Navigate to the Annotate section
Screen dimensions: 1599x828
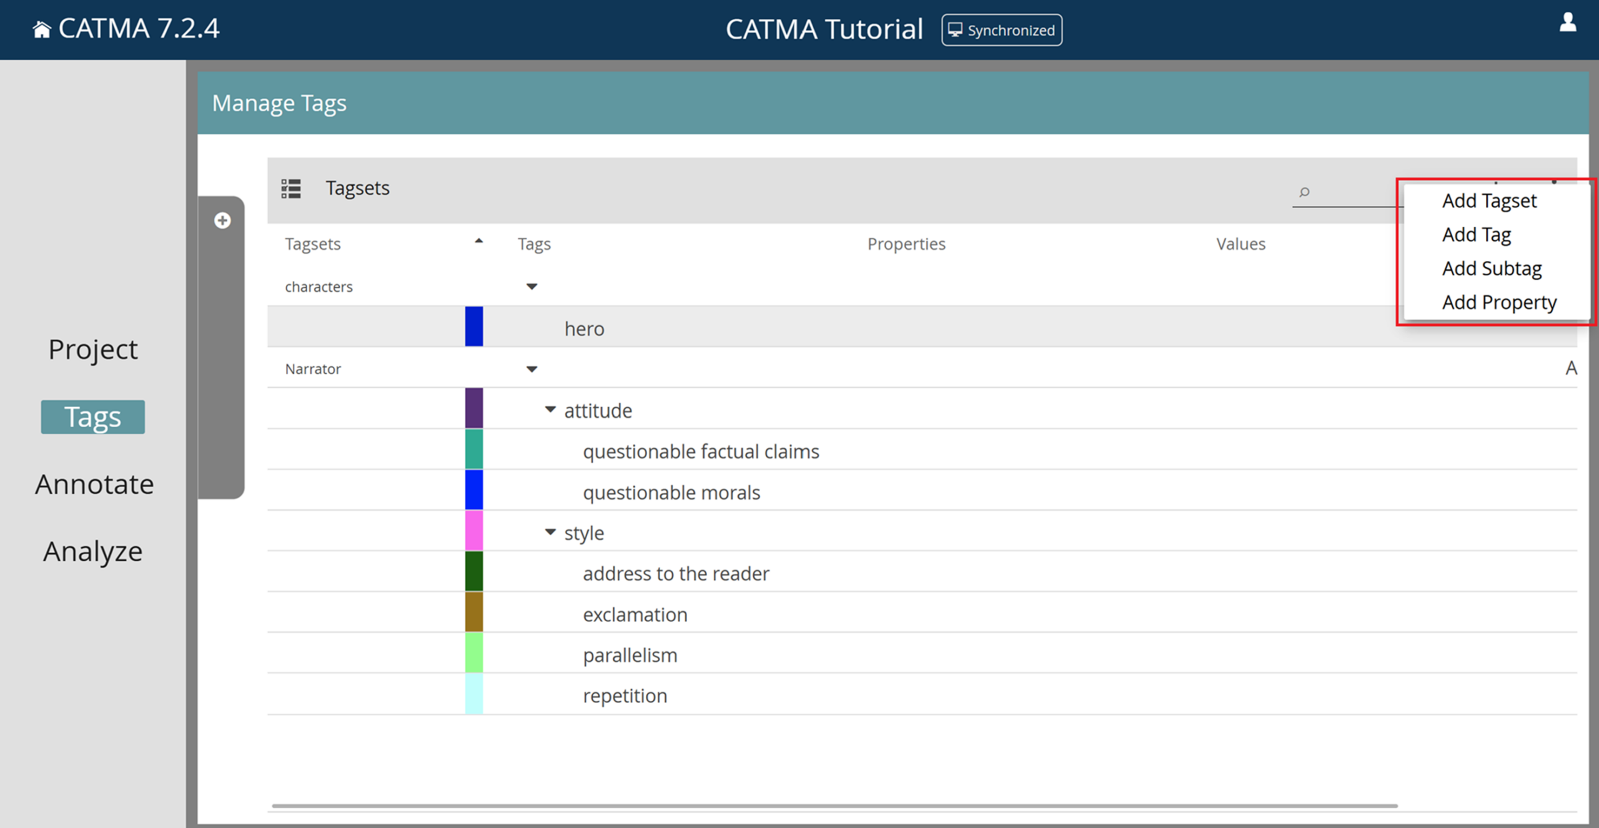(94, 483)
